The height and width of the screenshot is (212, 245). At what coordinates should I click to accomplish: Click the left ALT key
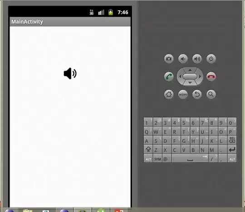148,158
